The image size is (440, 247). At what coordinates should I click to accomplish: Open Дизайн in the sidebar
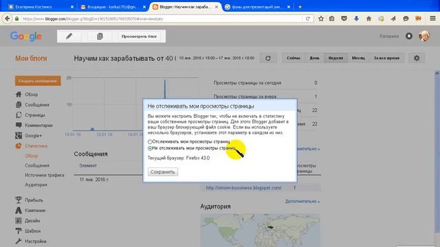[x=32, y=221]
